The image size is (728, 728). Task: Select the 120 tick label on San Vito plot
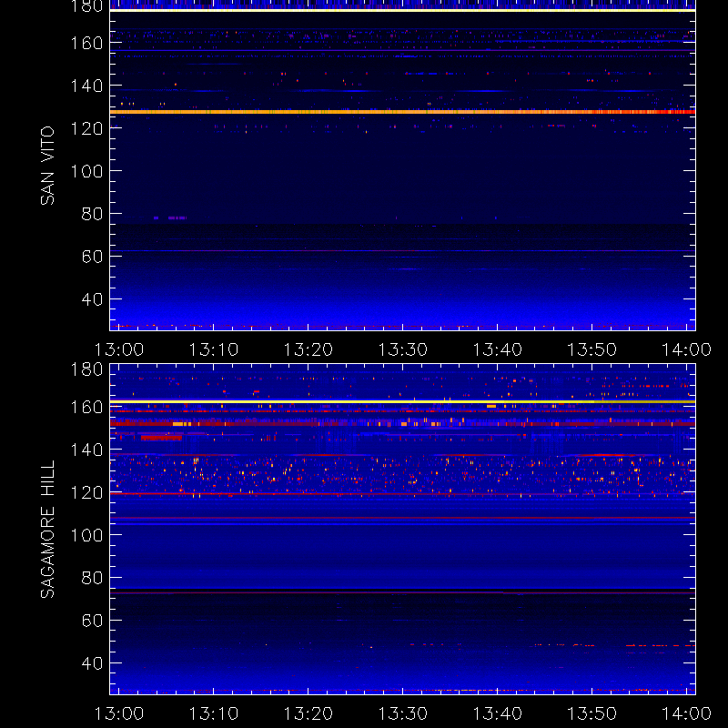[86, 128]
